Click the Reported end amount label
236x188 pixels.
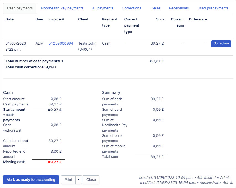14,154
